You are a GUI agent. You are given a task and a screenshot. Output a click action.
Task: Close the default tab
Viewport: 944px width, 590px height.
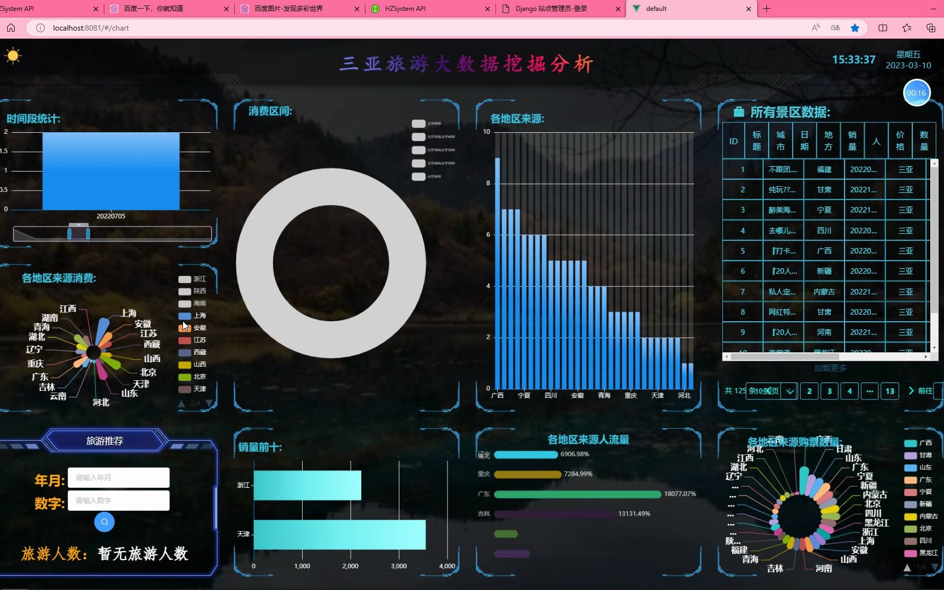pos(748,9)
